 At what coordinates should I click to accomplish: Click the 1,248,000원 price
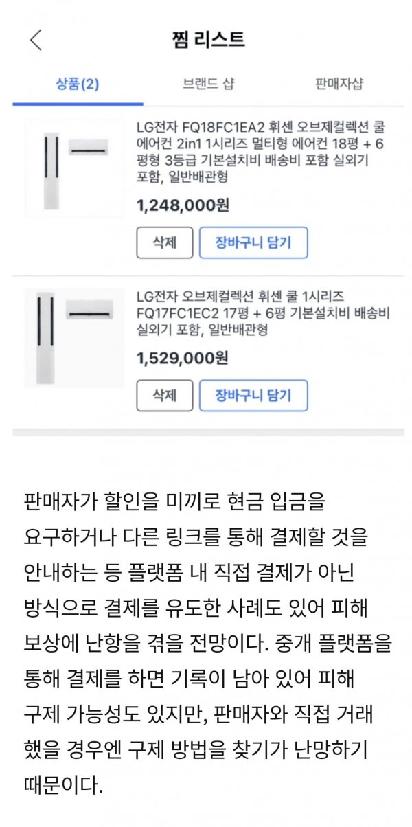(x=182, y=205)
